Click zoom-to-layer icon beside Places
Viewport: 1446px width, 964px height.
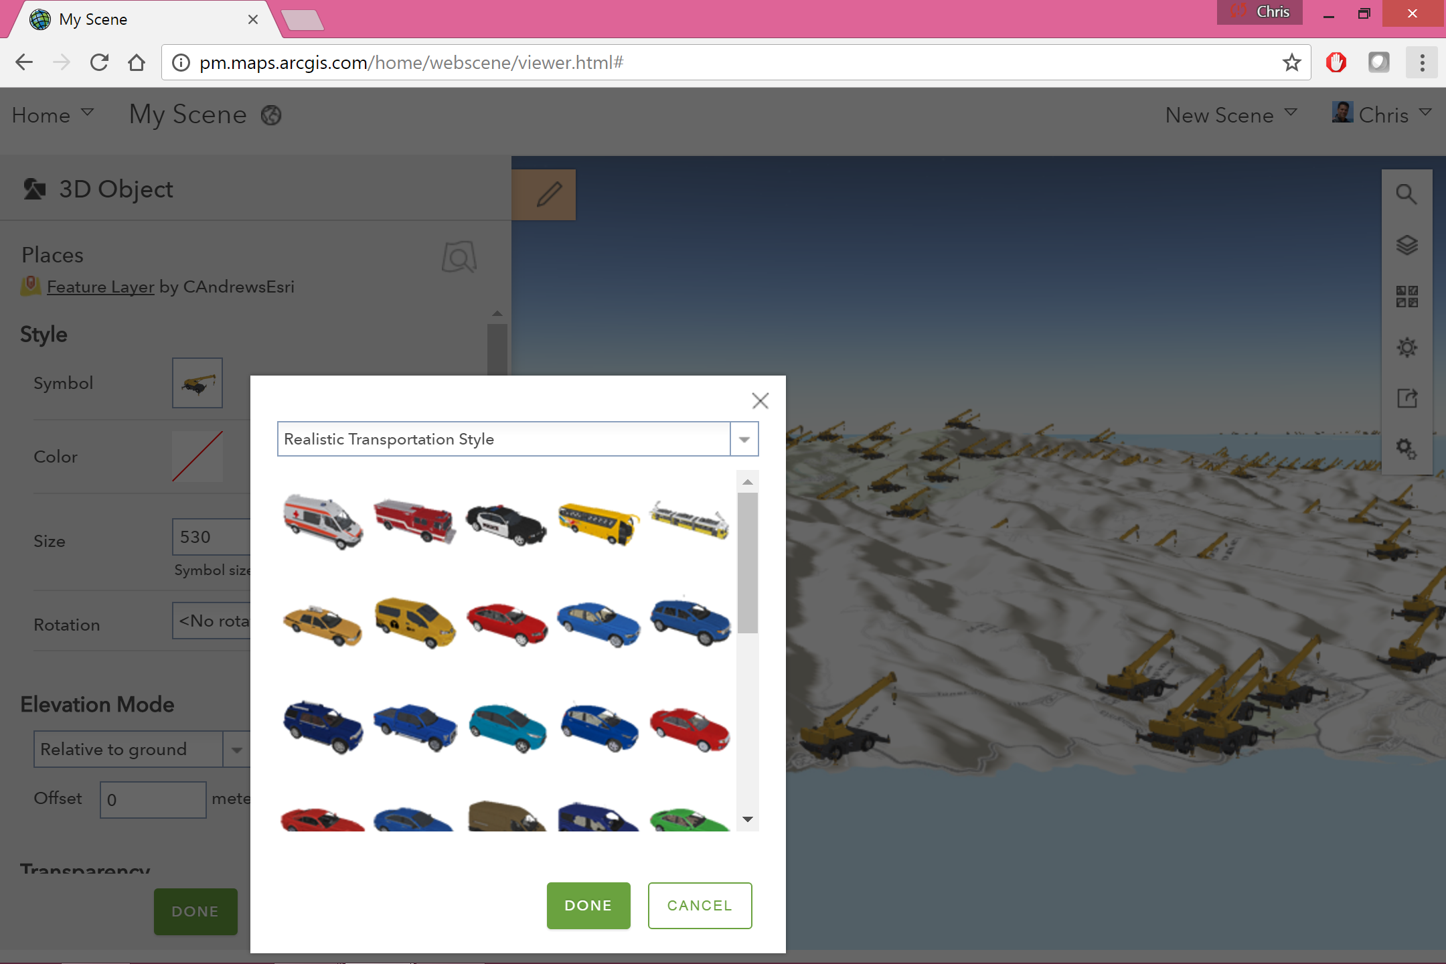point(459,257)
